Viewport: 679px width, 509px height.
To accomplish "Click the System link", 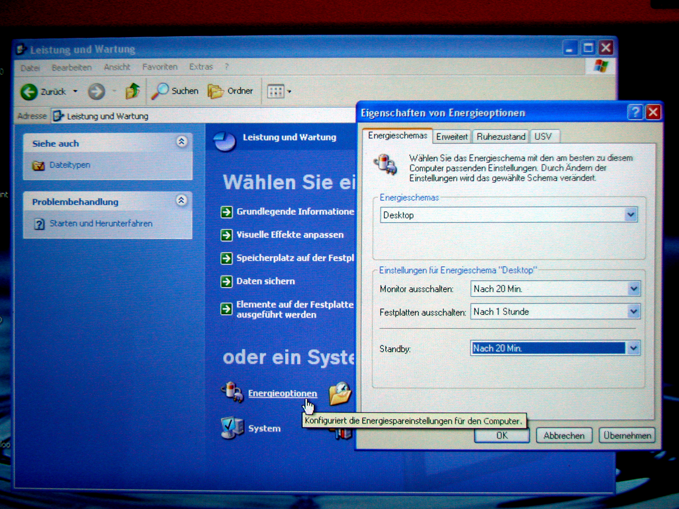I will point(264,428).
